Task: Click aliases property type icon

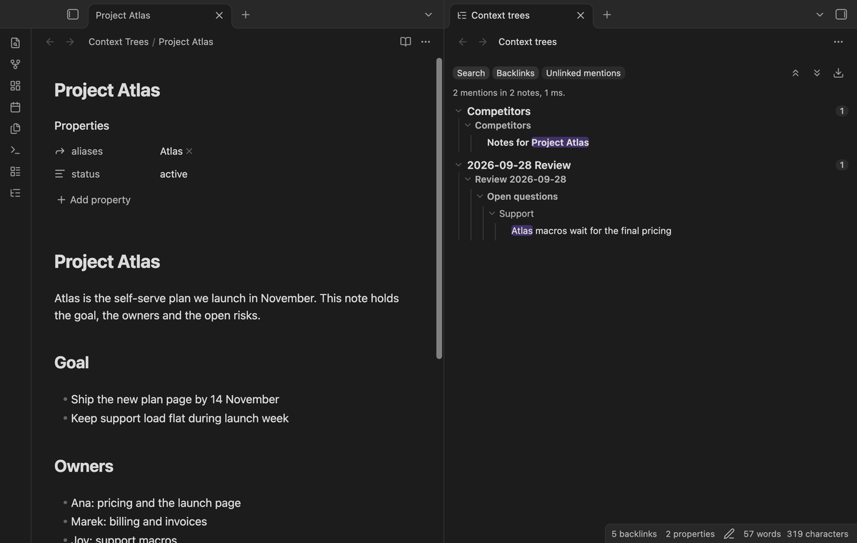Action: pyautogui.click(x=59, y=151)
